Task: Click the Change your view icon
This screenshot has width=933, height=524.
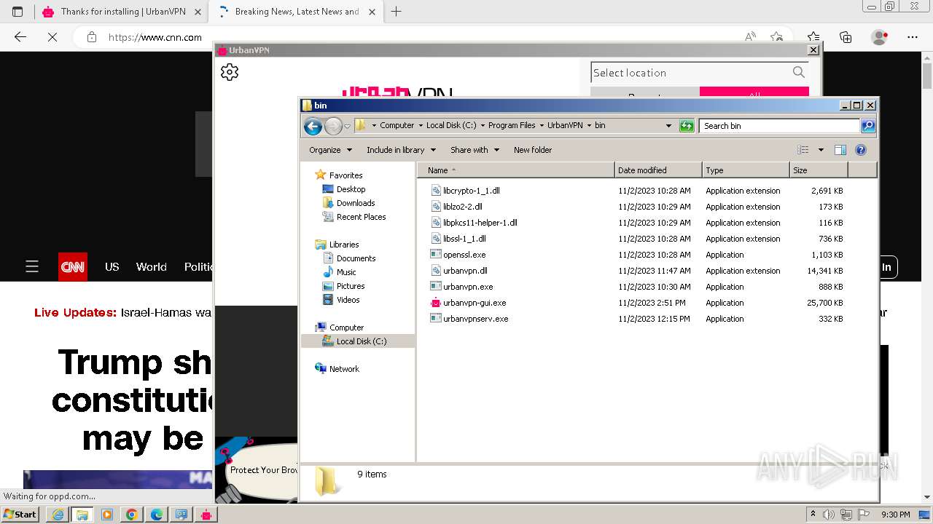Action: pos(803,150)
